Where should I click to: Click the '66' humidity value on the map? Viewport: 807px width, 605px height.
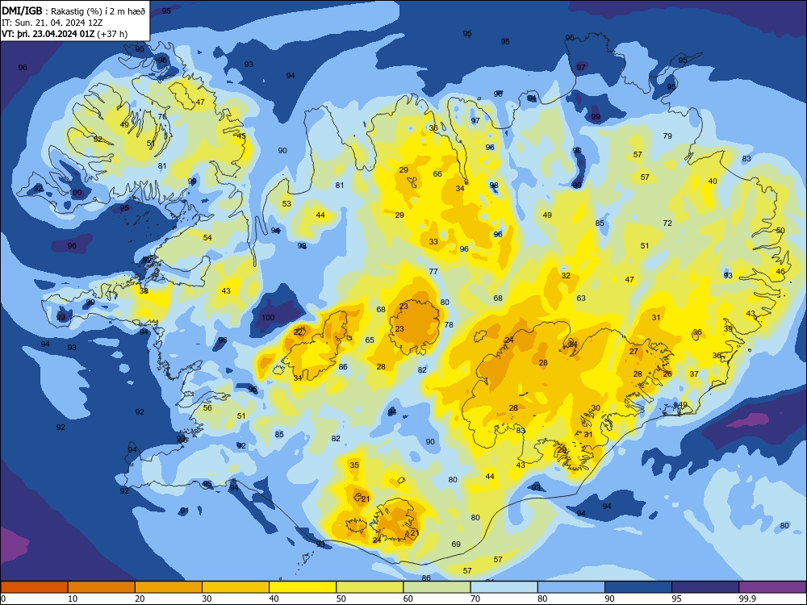[x=437, y=174]
